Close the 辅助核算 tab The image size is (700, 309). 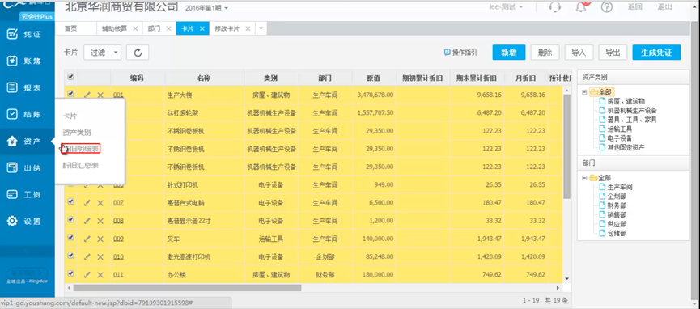[135, 28]
